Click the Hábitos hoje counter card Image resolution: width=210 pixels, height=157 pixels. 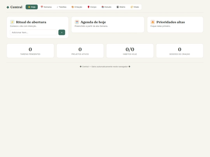coord(130,51)
